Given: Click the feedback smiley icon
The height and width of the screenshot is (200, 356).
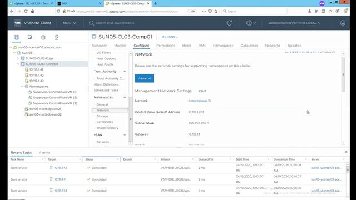Looking at the screenshot, I should tap(343, 23).
